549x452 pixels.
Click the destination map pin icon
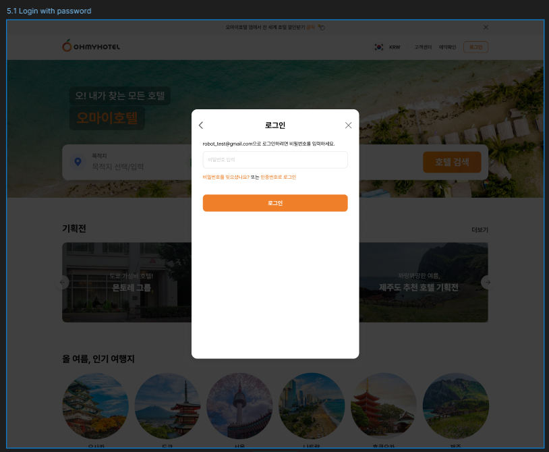(78, 162)
